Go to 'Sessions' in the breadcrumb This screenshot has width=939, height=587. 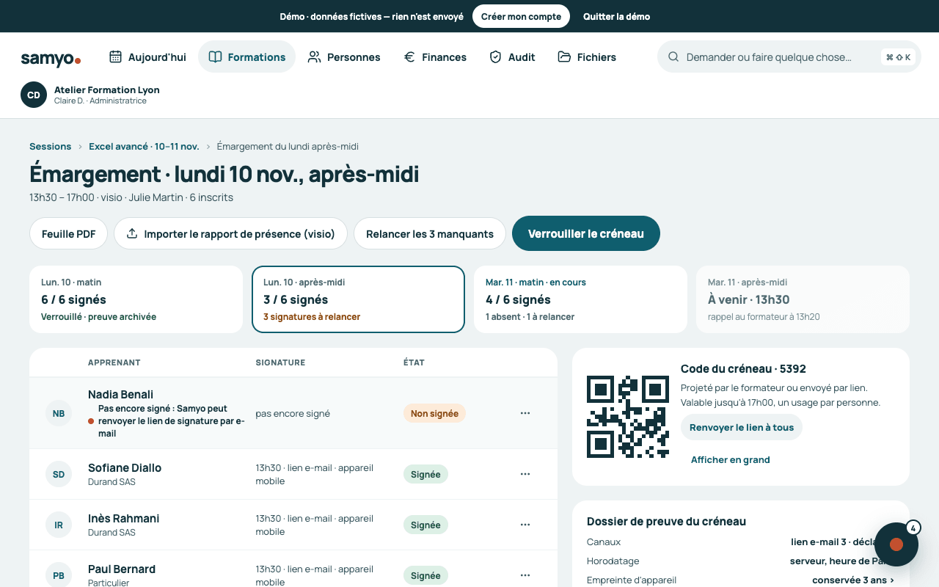[x=51, y=147]
